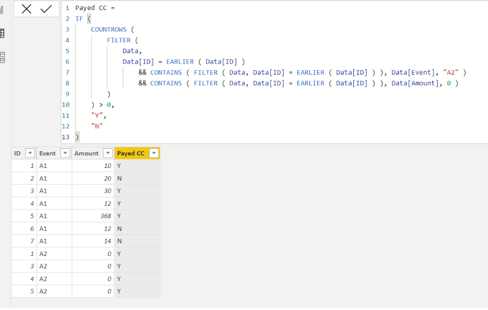Cancel the formula with the X icon
Screen dimensions: 488x310
pos(26,9)
